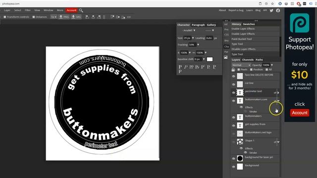Click the perimeter text layer T thumbnail
The height and width of the screenshot is (178, 317).
(x=240, y=92)
